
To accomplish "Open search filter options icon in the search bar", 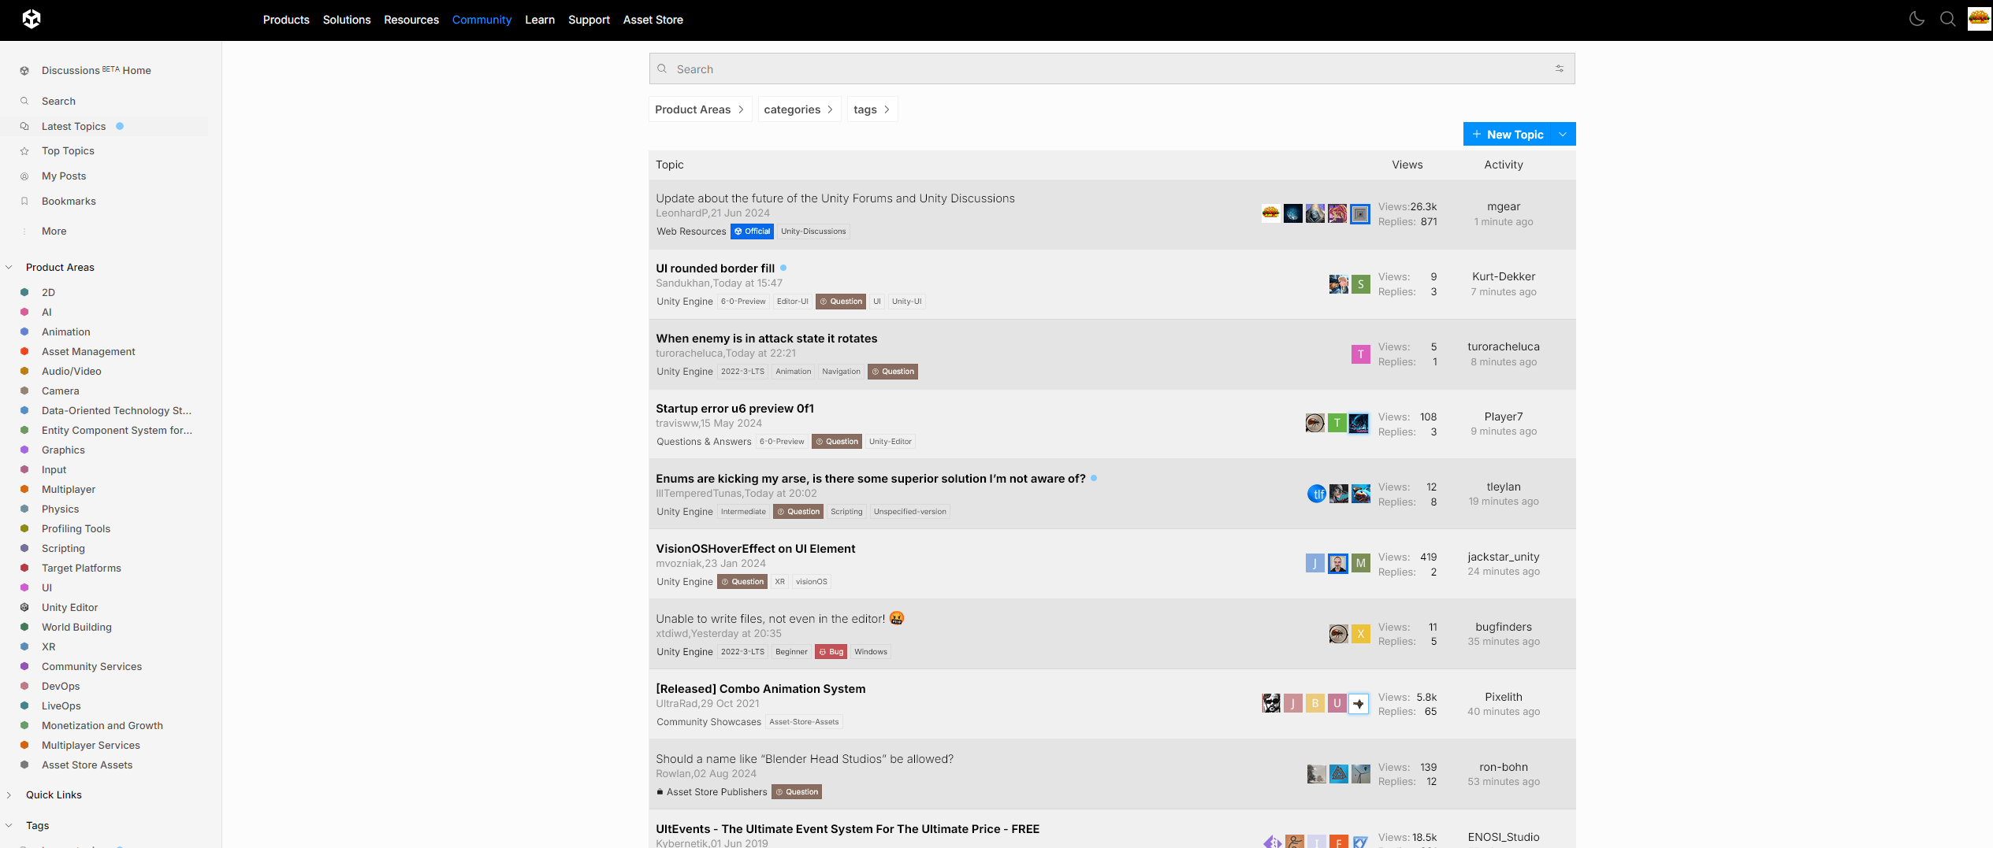I will tap(1560, 69).
